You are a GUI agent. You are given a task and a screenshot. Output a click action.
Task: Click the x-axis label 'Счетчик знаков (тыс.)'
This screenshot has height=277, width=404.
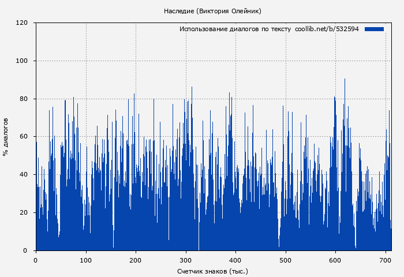(212, 271)
